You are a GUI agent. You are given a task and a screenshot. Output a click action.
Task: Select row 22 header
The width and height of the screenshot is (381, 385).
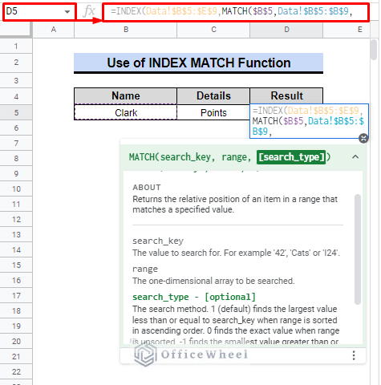16,372
